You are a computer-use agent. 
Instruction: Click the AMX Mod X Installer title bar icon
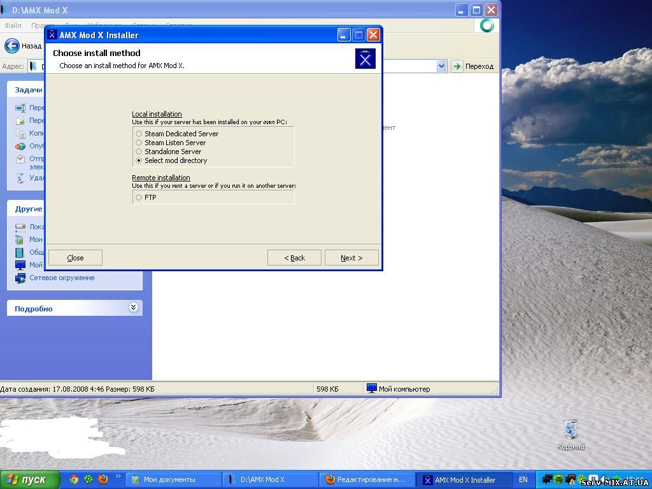click(52, 34)
